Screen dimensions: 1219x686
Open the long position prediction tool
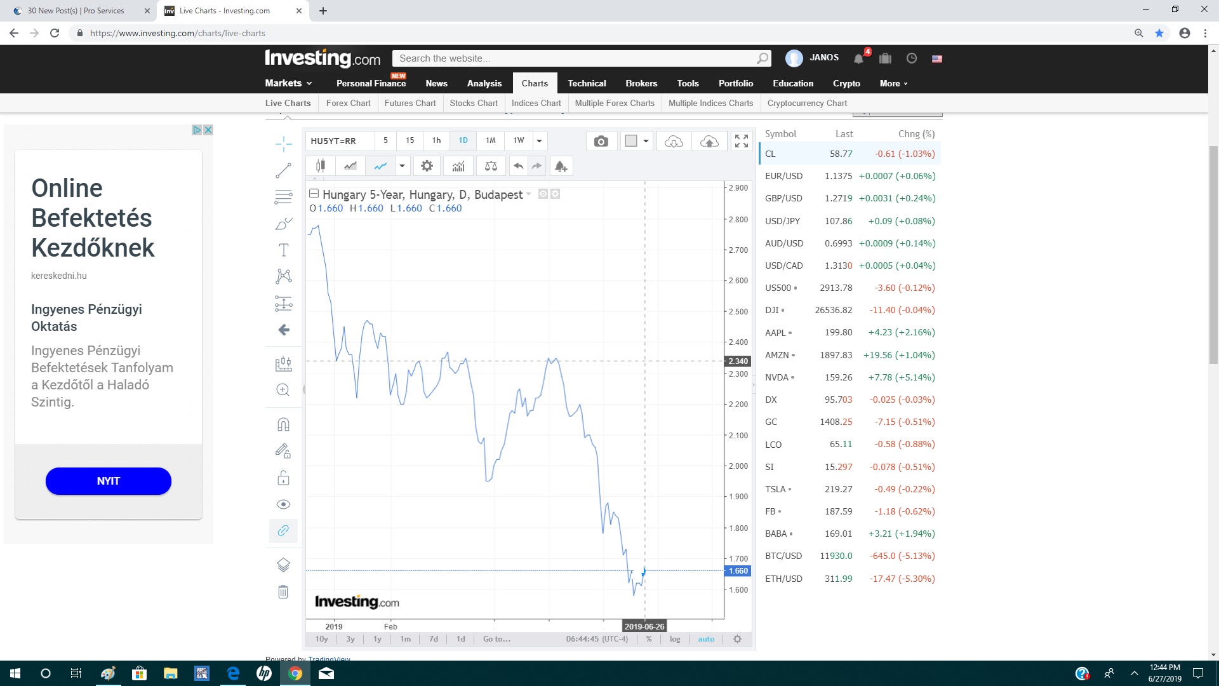pos(284,304)
